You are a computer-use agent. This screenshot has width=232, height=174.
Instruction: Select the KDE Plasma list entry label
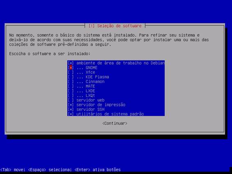click(97, 77)
